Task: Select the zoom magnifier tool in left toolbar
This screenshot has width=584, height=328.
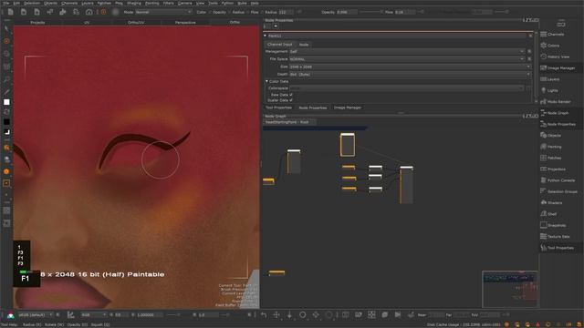Action: point(6,79)
